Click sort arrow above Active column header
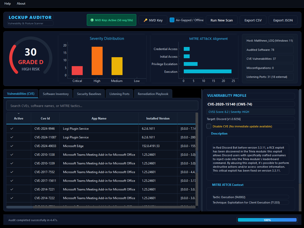The height and width of the screenshot is (228, 304). click(19, 113)
